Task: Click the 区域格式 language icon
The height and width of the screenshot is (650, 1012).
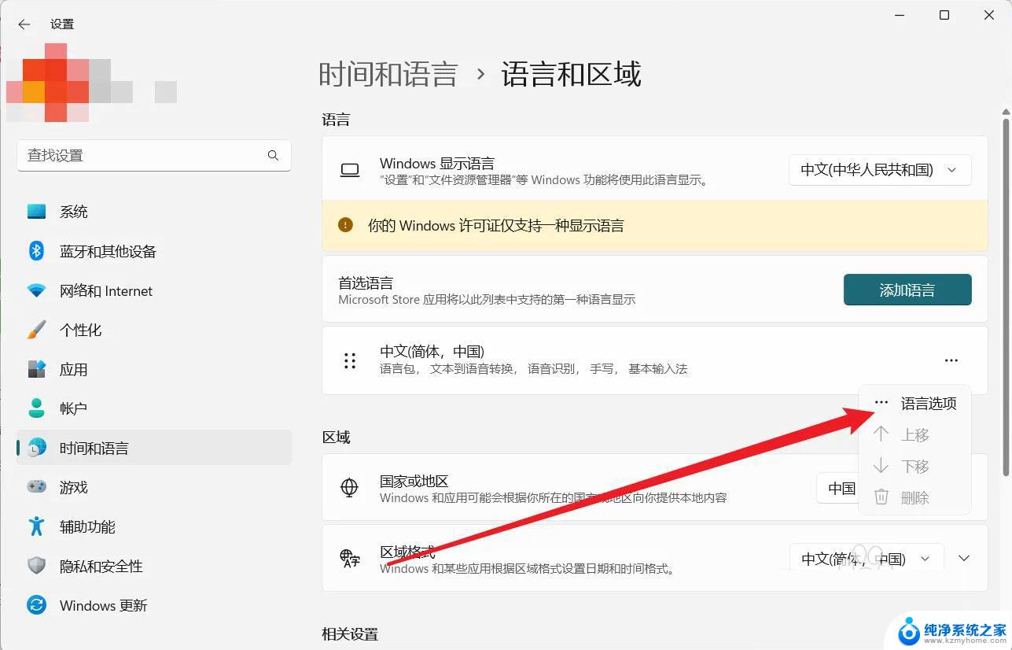Action: [350, 558]
